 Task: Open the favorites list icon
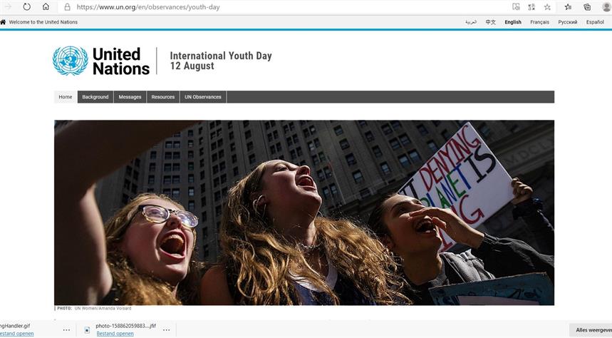point(568,6)
